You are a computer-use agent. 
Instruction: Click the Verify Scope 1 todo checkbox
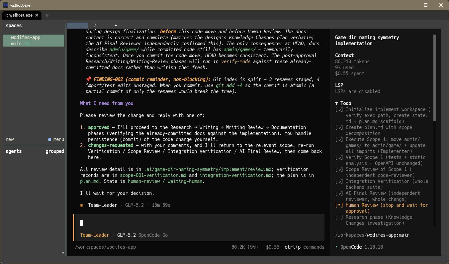click(x=339, y=157)
